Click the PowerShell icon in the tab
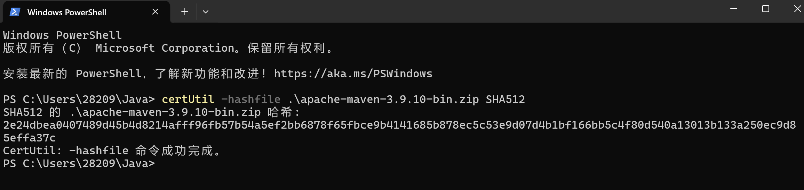Image resolution: width=804 pixels, height=190 pixels. click(x=15, y=12)
